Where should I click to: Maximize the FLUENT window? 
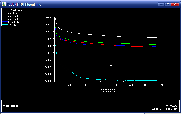(x=168, y=4)
